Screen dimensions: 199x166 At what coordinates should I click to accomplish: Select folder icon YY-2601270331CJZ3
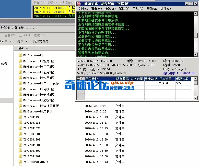20,162
